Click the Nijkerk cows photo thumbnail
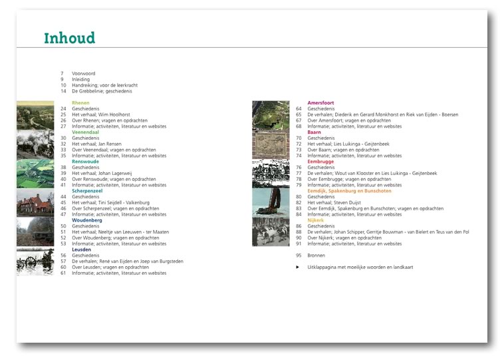 271,232
